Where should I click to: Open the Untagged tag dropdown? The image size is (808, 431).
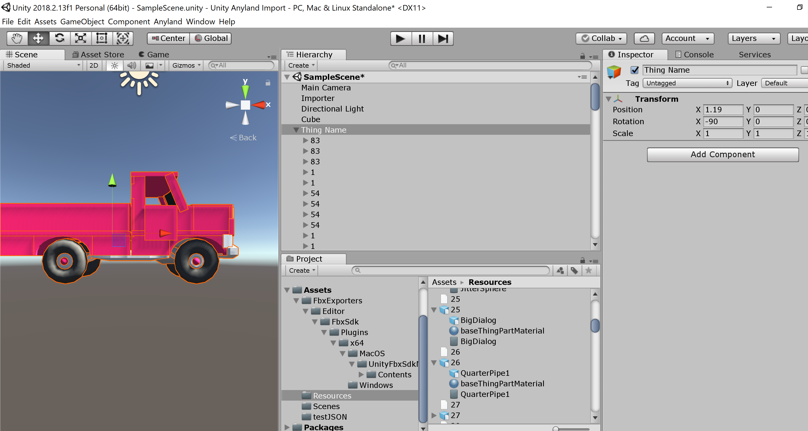pyautogui.click(x=687, y=83)
